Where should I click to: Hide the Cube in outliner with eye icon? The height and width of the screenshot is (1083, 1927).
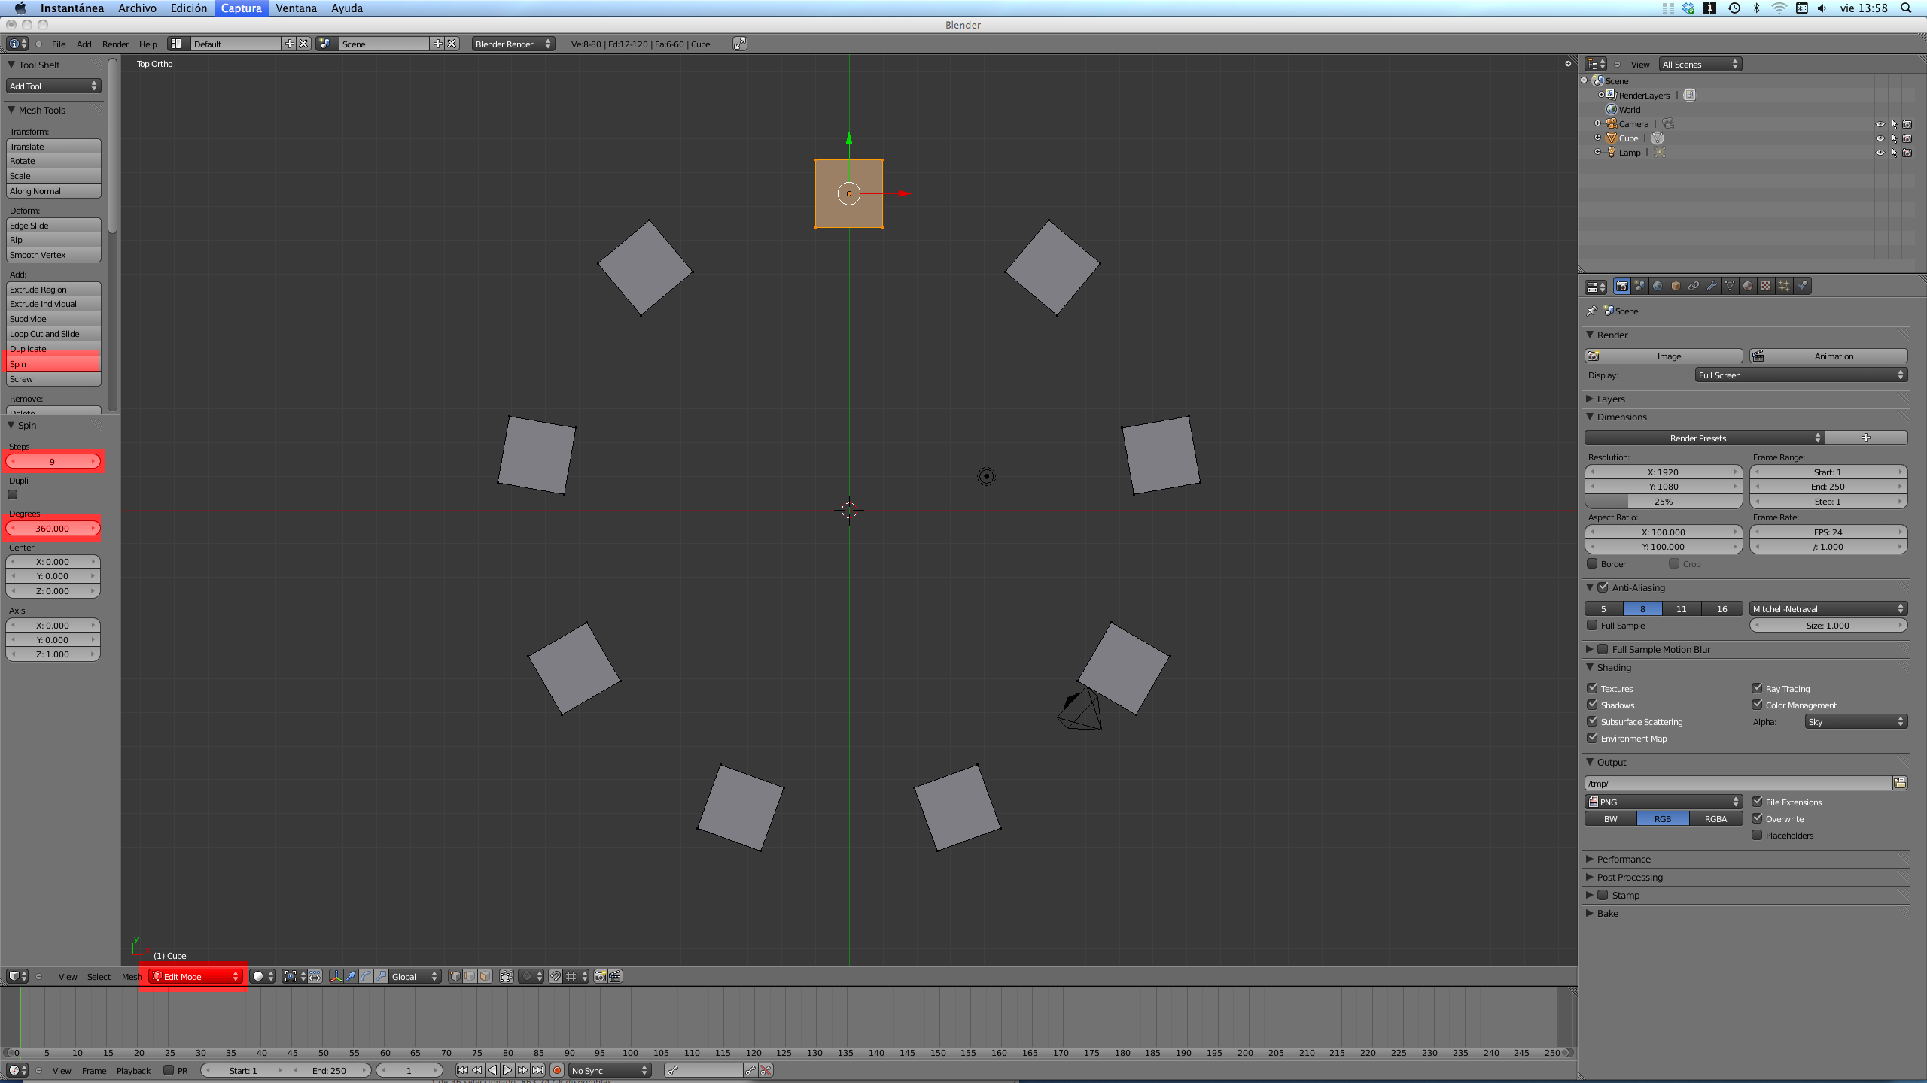pos(1880,138)
